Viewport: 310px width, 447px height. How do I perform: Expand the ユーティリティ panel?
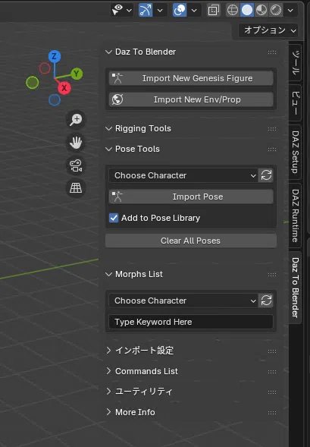pos(108,392)
